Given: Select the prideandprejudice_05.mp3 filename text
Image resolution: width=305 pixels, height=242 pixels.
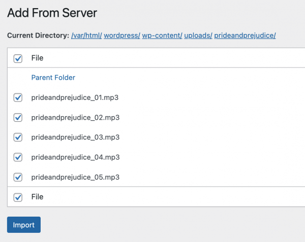Looking at the screenshot, I should (x=75, y=177).
